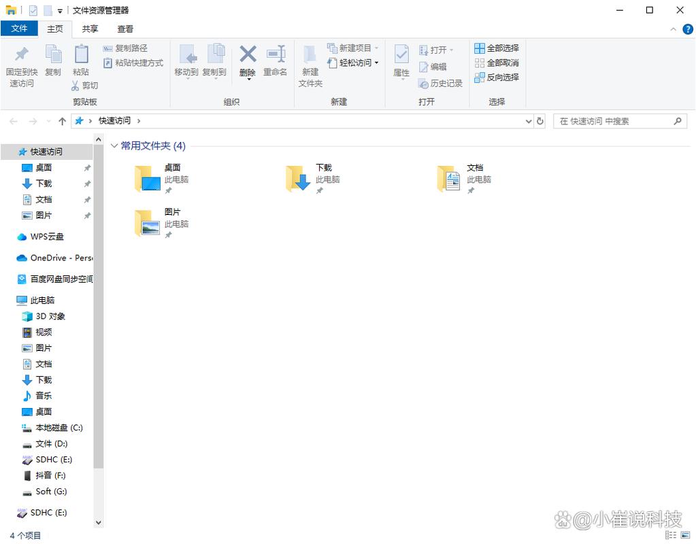Open 此电脑 from the navigation pane
Viewport: 696px width, 544px height.
pyautogui.click(x=44, y=299)
